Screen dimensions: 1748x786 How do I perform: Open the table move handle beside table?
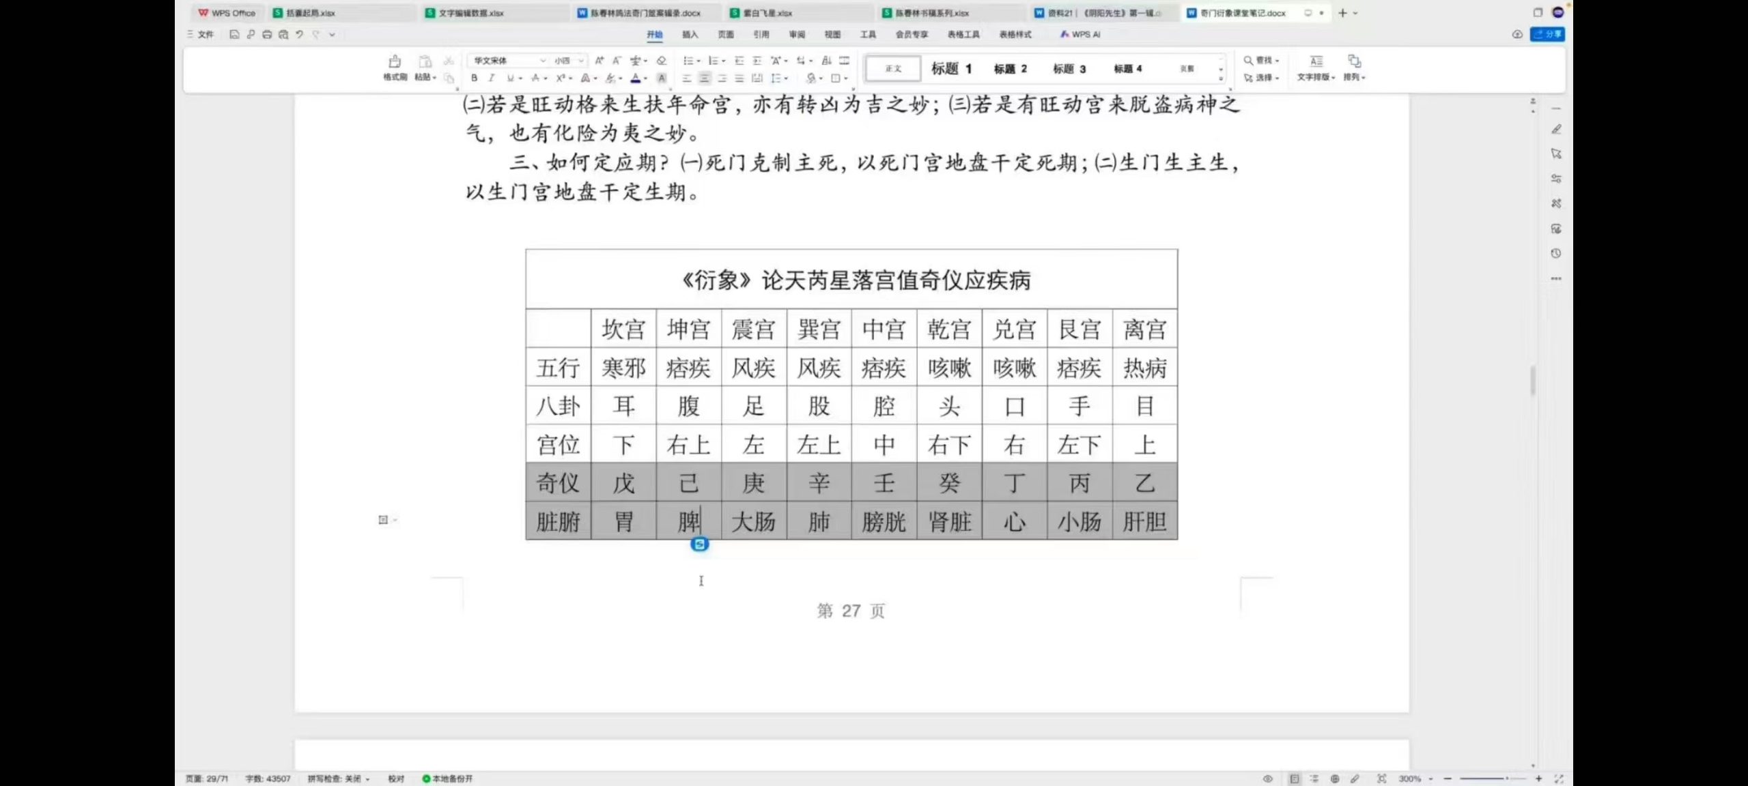(x=383, y=520)
